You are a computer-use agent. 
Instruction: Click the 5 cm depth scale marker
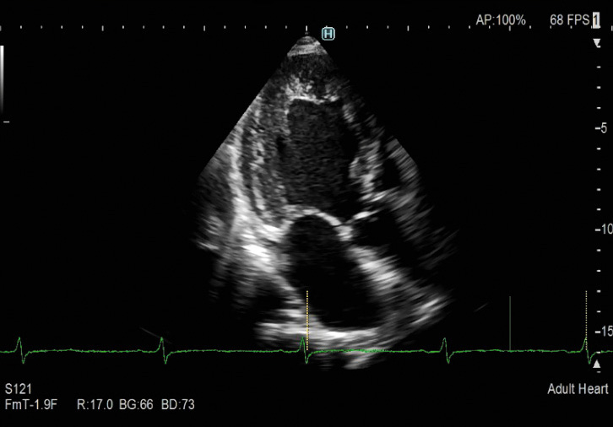tap(602, 128)
